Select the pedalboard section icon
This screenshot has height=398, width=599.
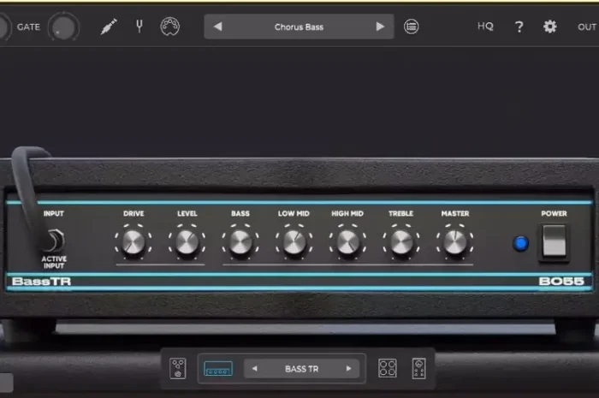(x=178, y=368)
